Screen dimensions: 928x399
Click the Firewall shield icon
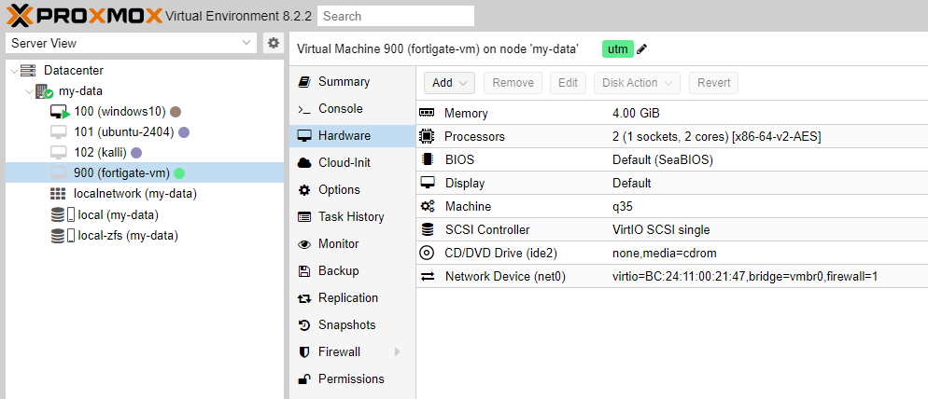click(x=304, y=352)
